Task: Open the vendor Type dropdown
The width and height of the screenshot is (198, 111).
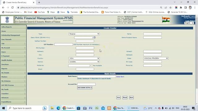Action: [x=84, y=34]
